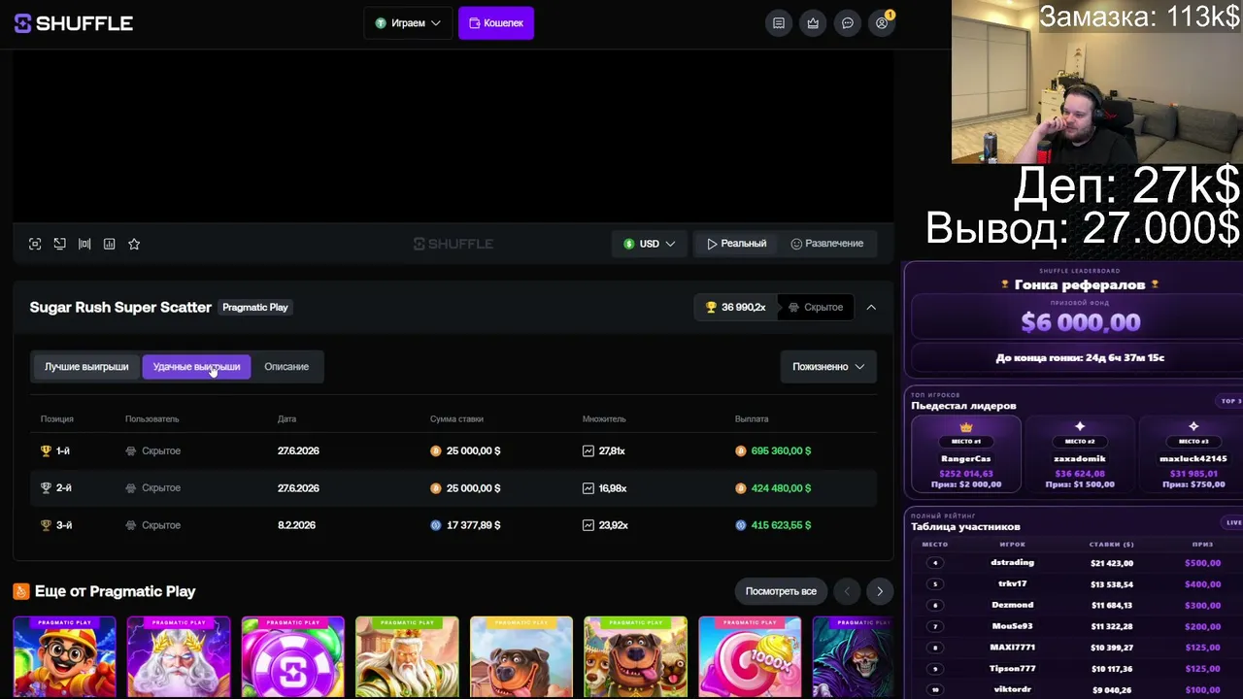Click multiplier chart icon beside 16,98x
This screenshot has height=699, width=1243.
(588, 487)
